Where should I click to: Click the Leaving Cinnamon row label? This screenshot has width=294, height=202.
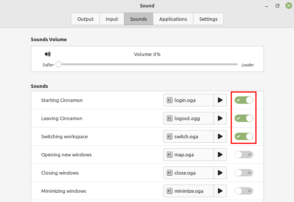[x=62, y=118]
